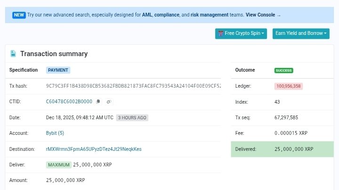Viewport: 339px width, 190px height.
Task: Click the SUCCESS outcome badge
Action: 283,70
